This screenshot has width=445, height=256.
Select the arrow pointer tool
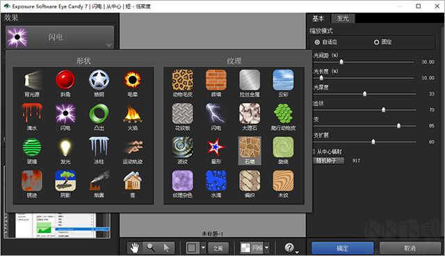pyautogui.click(x=166, y=248)
